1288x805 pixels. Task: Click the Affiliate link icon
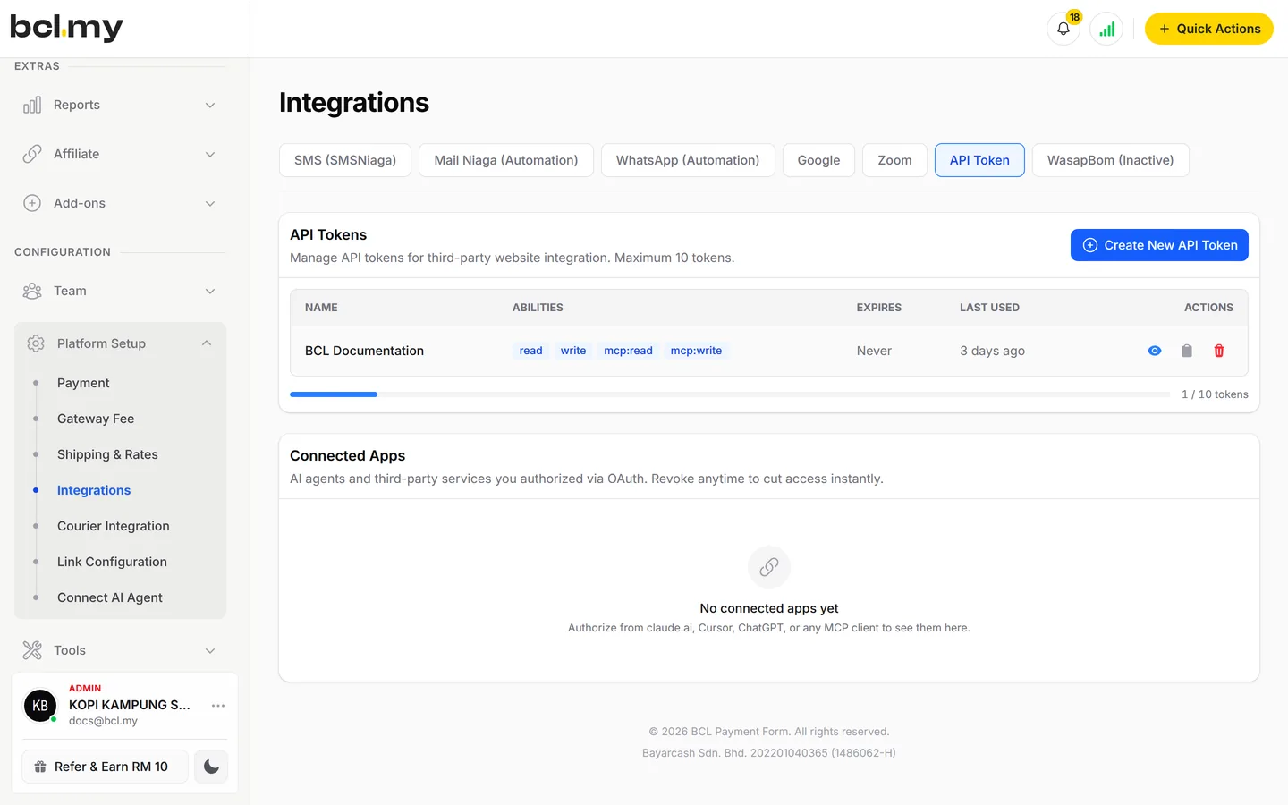click(x=32, y=154)
